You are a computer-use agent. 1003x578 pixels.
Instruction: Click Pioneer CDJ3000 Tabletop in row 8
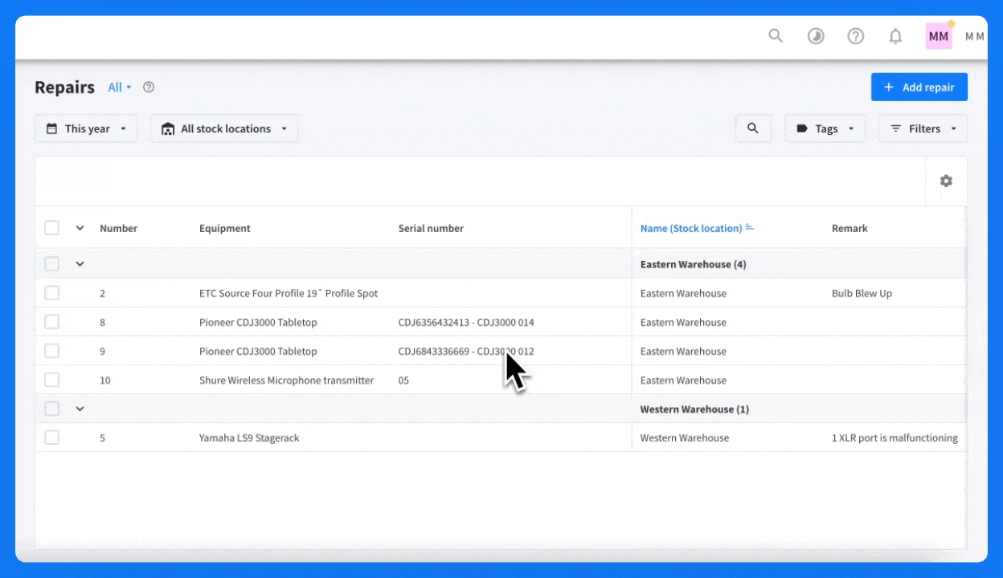click(258, 323)
